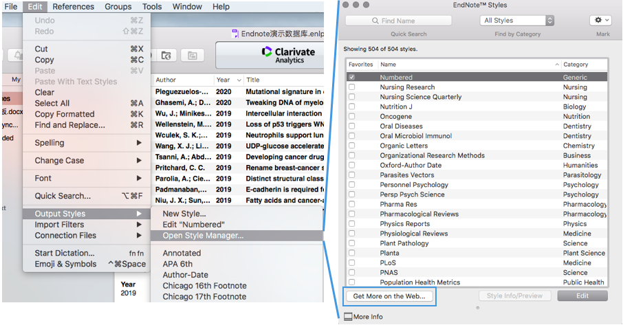Click the folder sync toolbar icon
The width and height of the screenshot is (623, 325).
point(166,56)
